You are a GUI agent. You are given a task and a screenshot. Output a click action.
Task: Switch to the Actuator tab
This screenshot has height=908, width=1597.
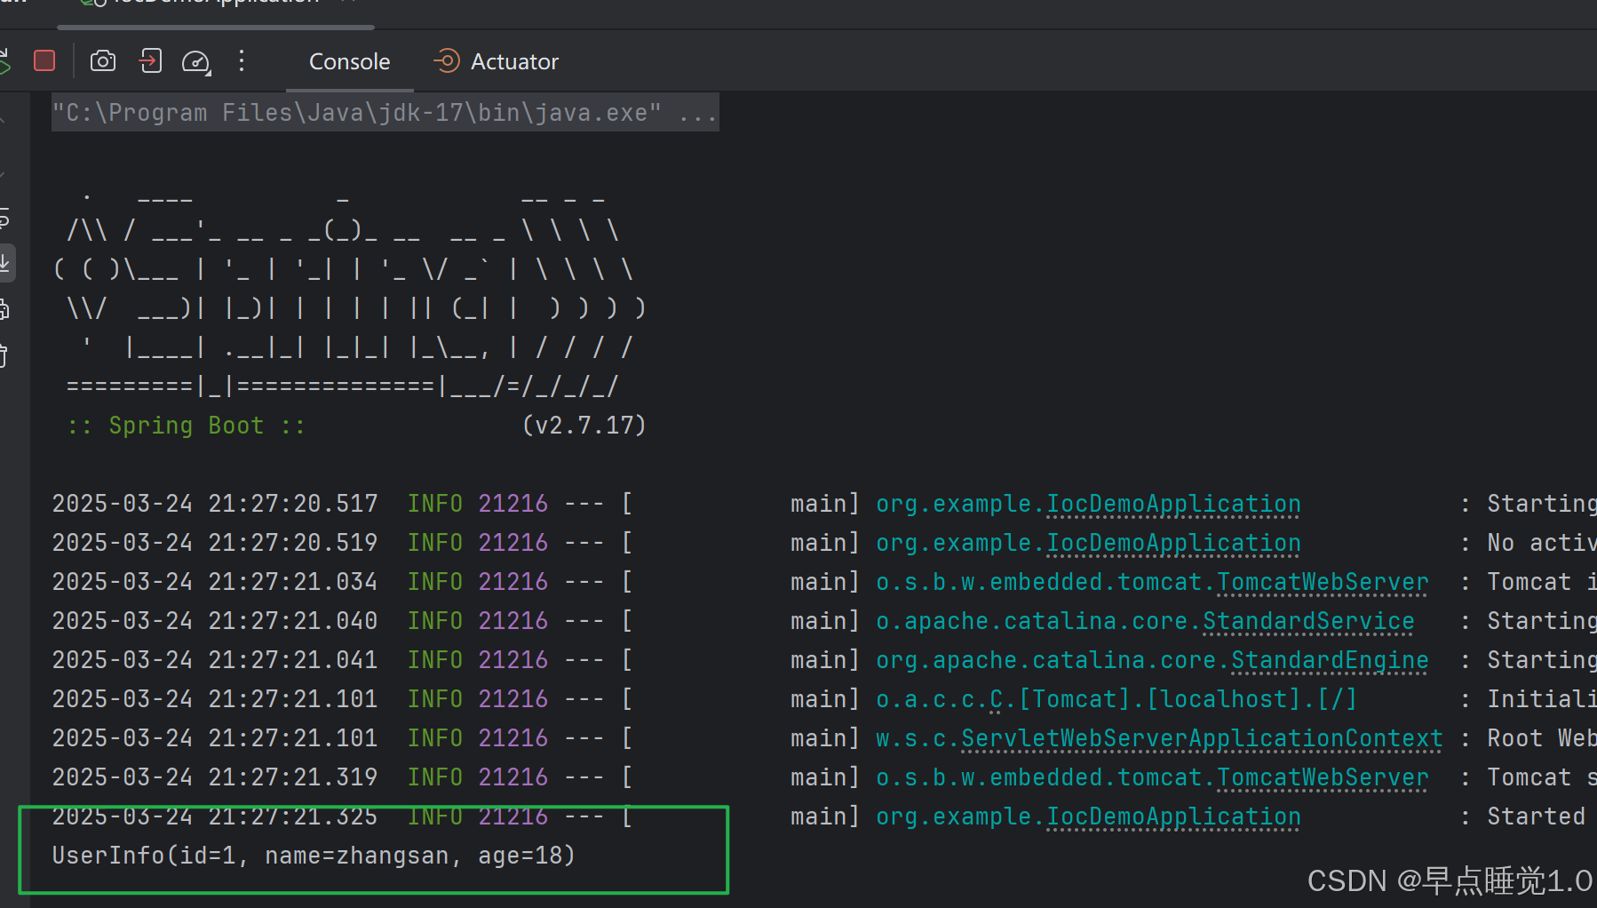click(496, 61)
